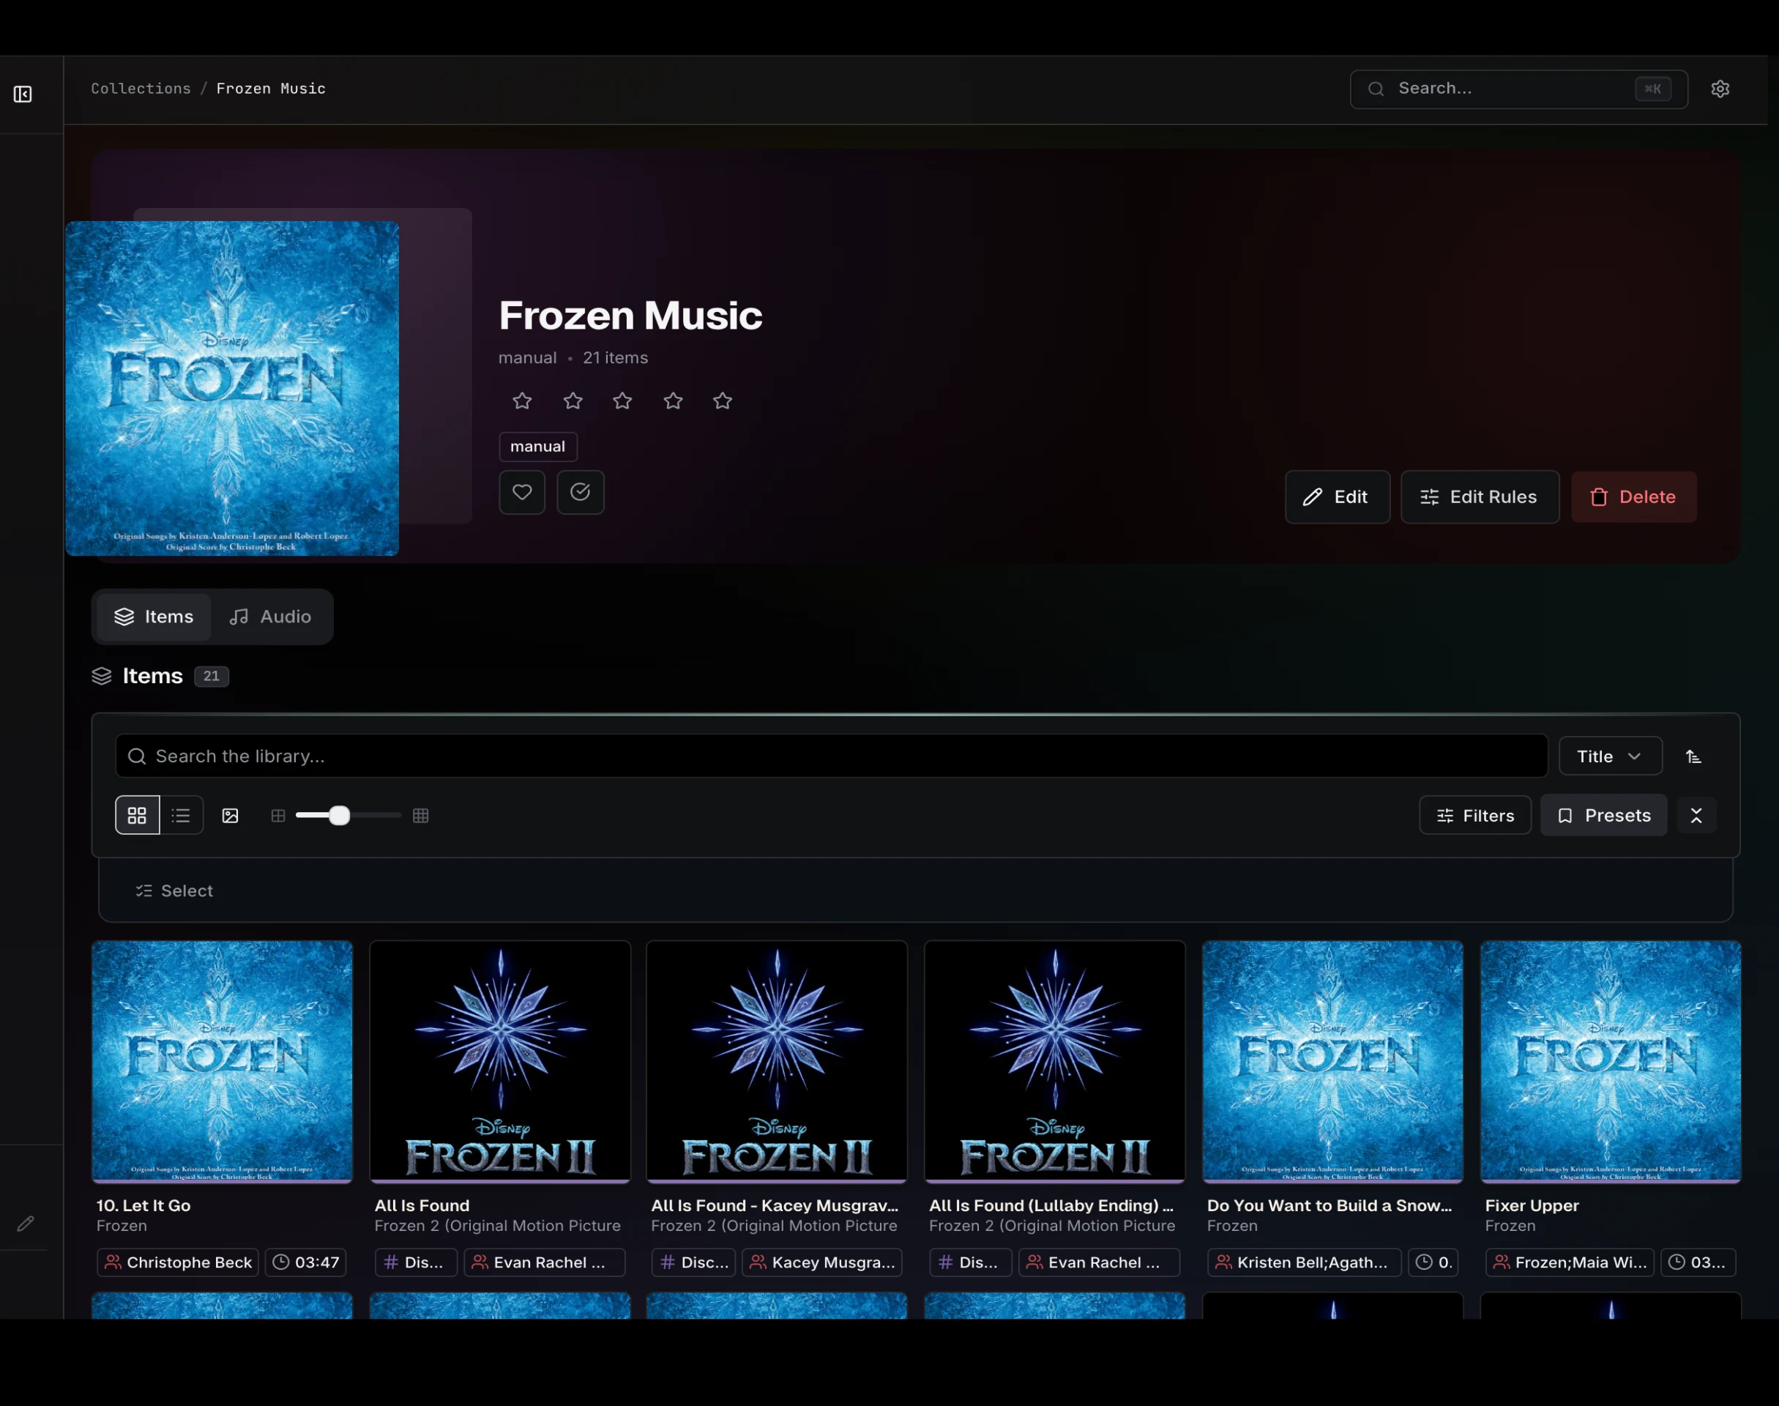Click Evan Rachel chip on Lullaby Ending card
The height and width of the screenshot is (1406, 1779).
1100,1262
